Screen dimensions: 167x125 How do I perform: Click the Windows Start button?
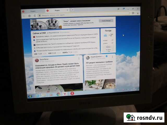coord(30,96)
